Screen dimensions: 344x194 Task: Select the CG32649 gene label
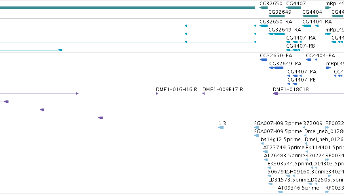click(x=280, y=12)
